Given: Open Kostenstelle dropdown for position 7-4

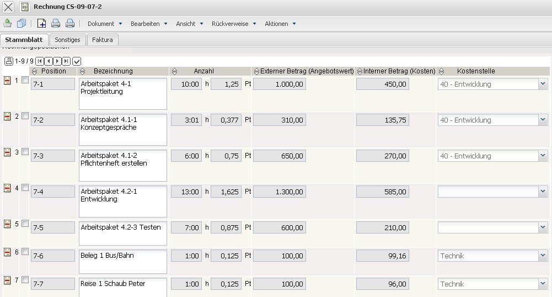Looking at the screenshot, I should tap(543, 192).
